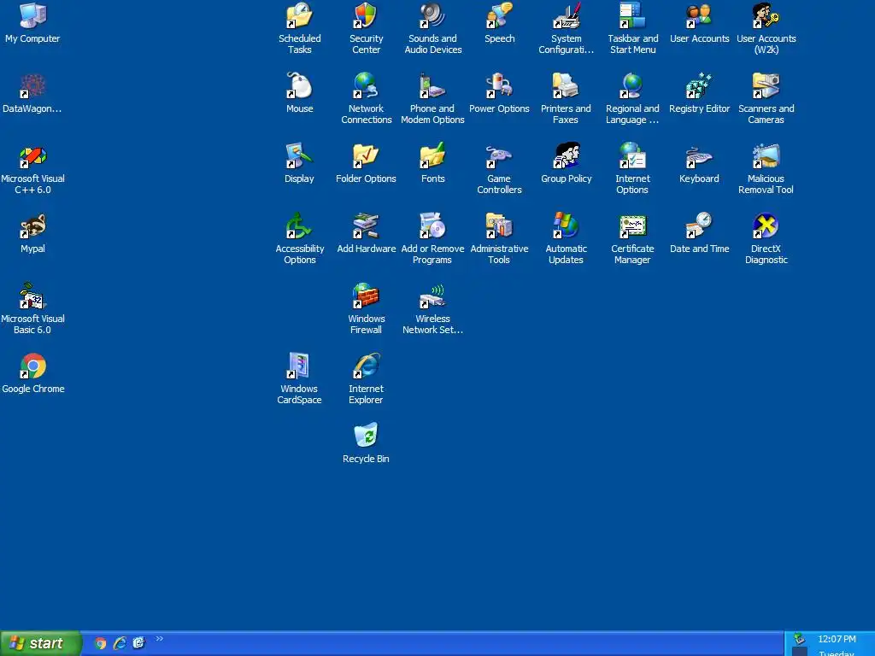Launch Internet Explorer desktop shortcut
875x656 pixels.
[366, 378]
